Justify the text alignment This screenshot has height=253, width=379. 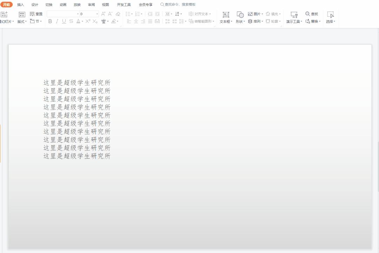point(150,21)
